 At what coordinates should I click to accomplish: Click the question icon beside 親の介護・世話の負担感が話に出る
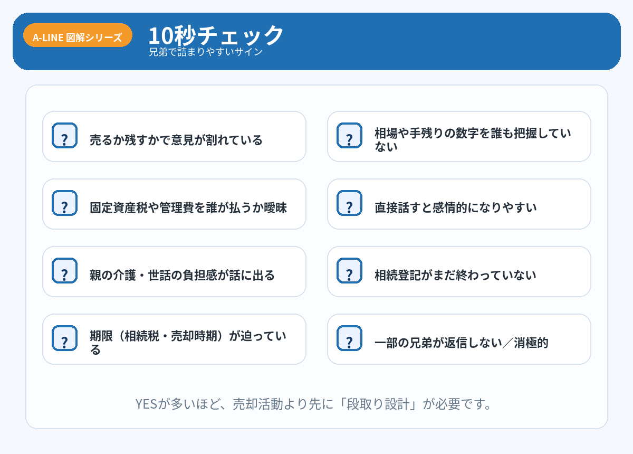64,271
